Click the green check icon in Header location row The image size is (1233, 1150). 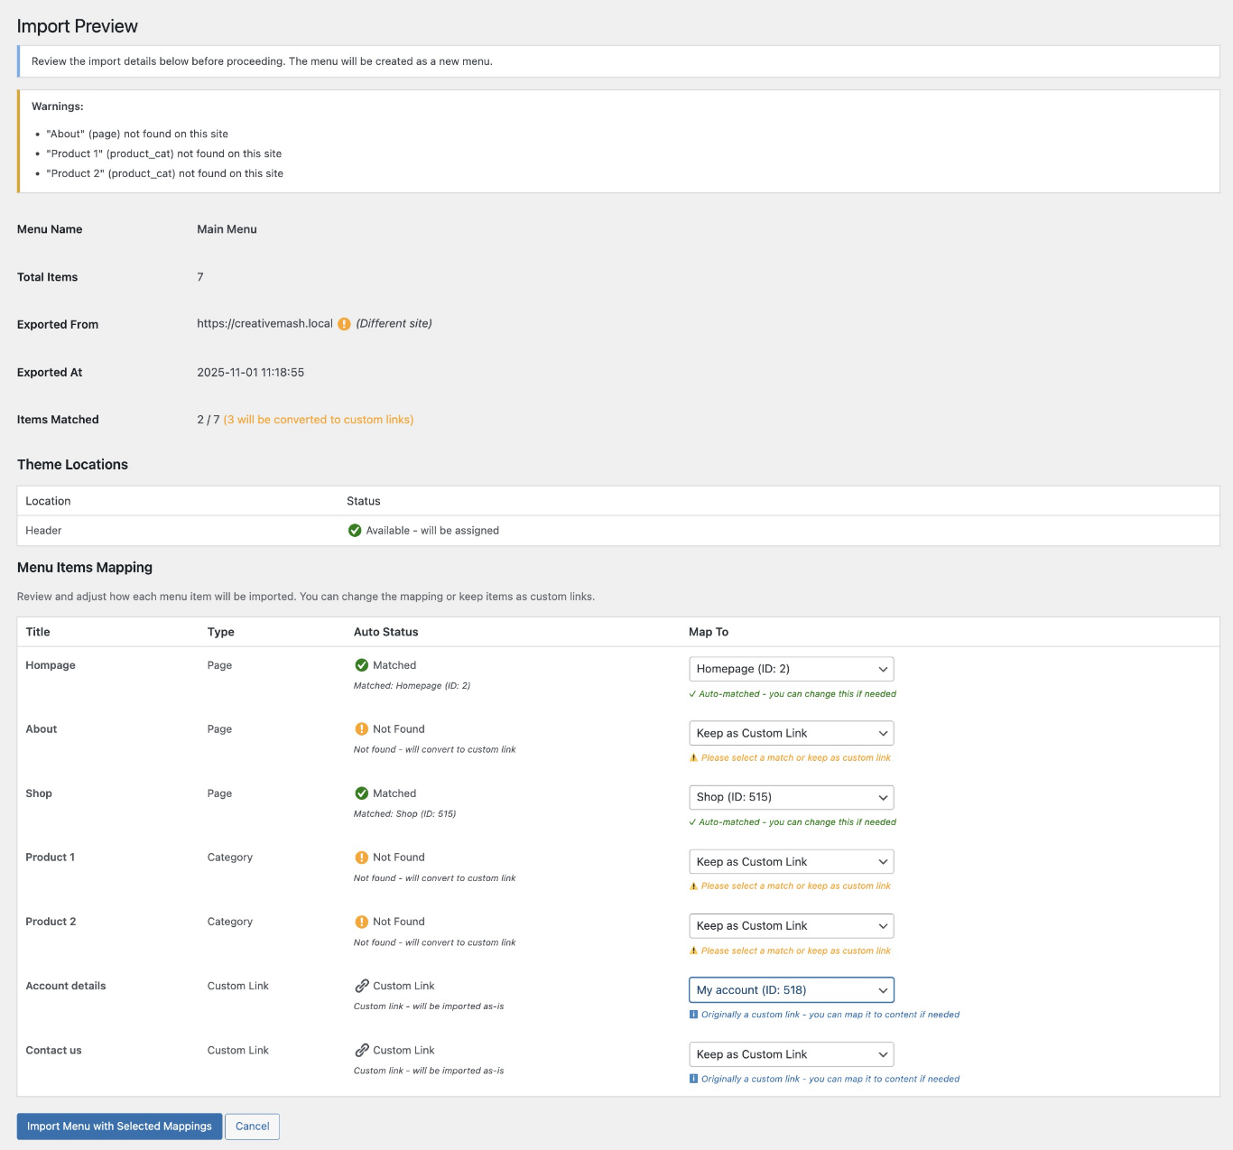tap(355, 531)
